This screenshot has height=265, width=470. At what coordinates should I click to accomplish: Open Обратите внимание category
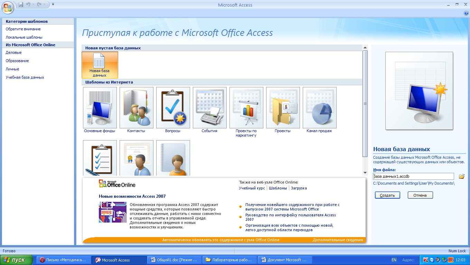point(23,29)
